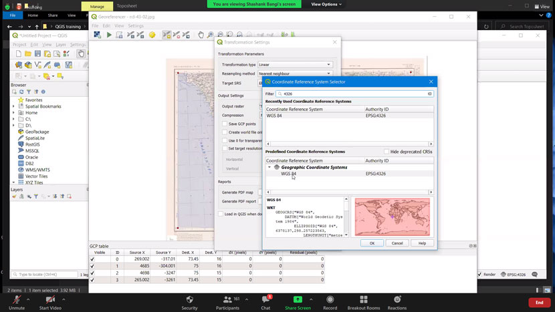Toggle Load in QGIS when done checkbox
Image resolution: width=555 pixels, height=312 pixels.
coord(221,214)
